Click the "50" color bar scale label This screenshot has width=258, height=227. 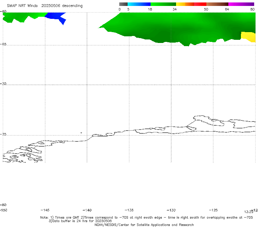(206, 9)
